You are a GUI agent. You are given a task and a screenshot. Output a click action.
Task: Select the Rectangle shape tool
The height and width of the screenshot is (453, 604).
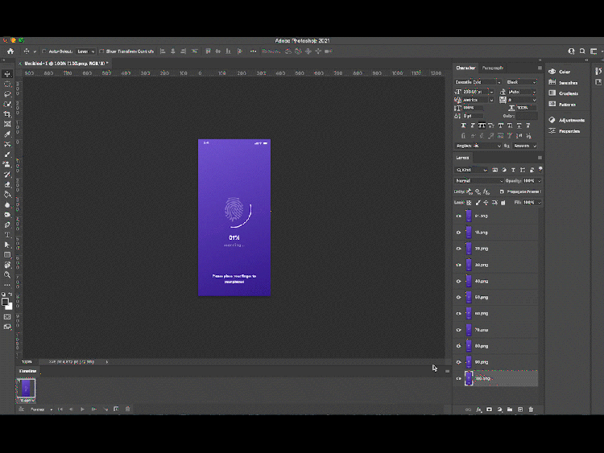7,255
